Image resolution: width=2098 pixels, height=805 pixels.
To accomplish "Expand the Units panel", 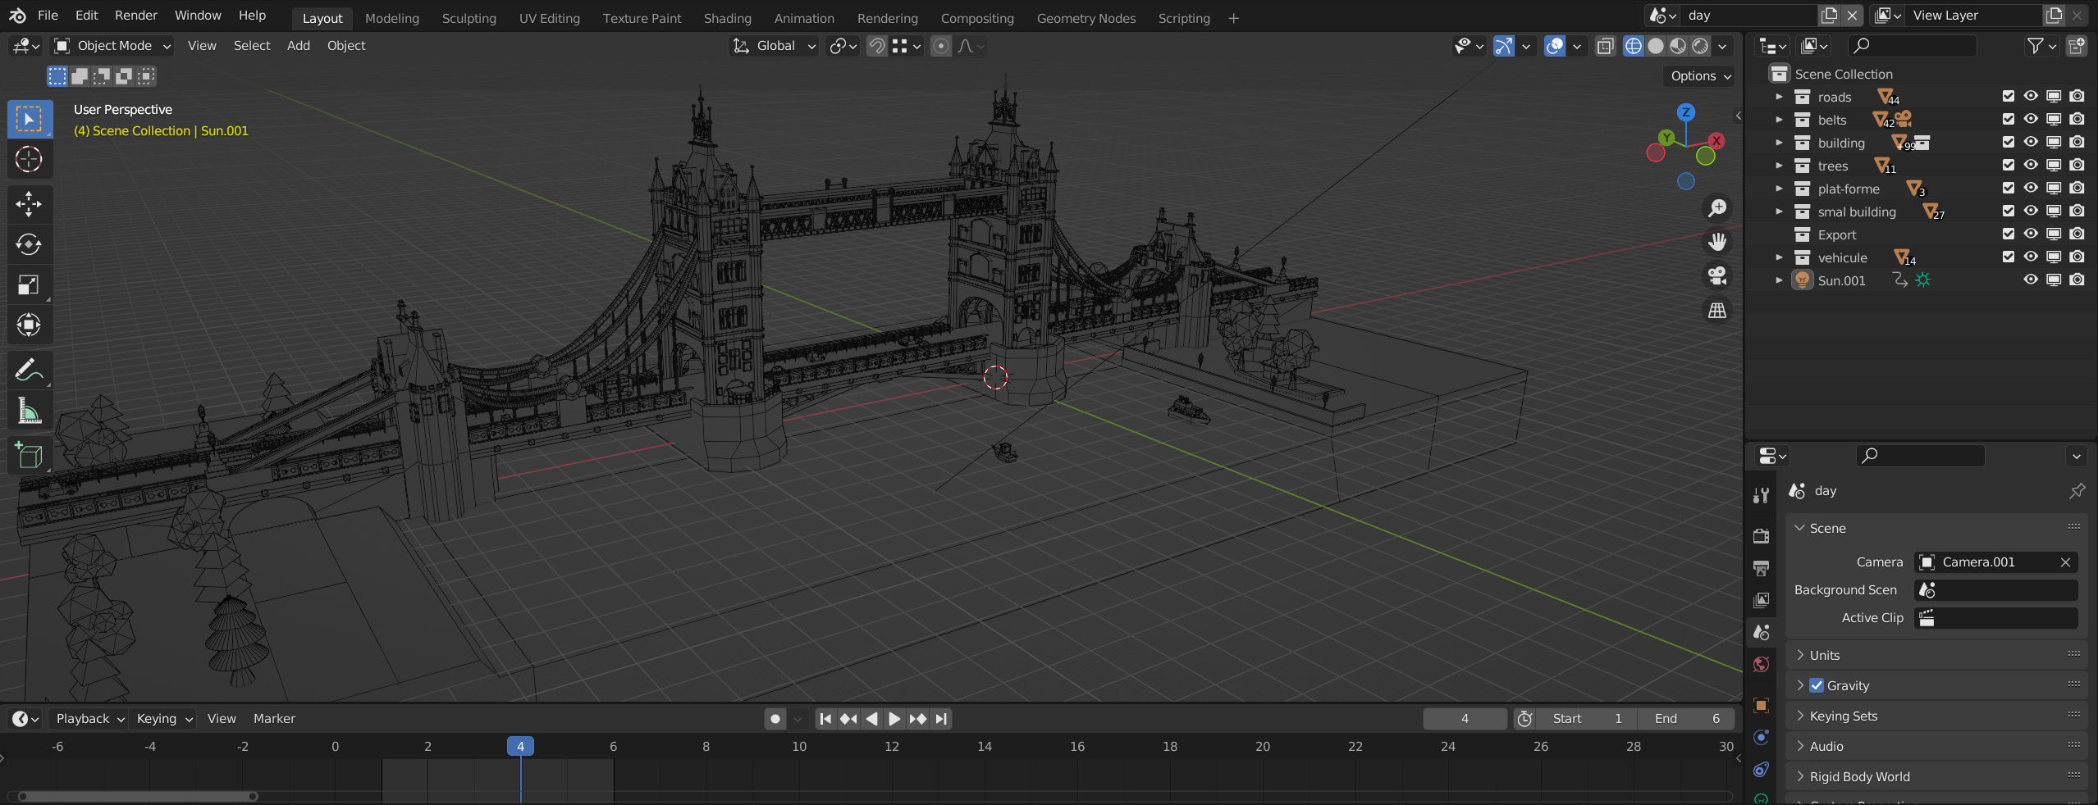I will click(1936, 655).
